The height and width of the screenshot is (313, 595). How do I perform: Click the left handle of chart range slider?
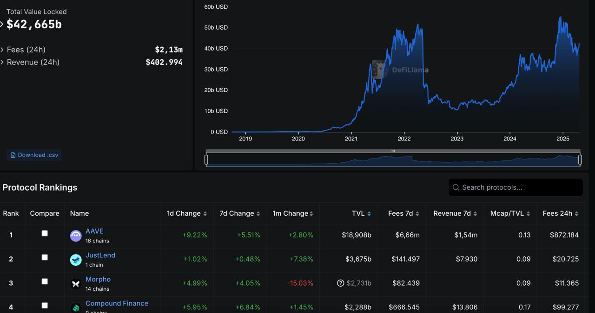[206, 160]
